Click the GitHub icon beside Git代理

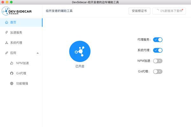tap(12, 73)
